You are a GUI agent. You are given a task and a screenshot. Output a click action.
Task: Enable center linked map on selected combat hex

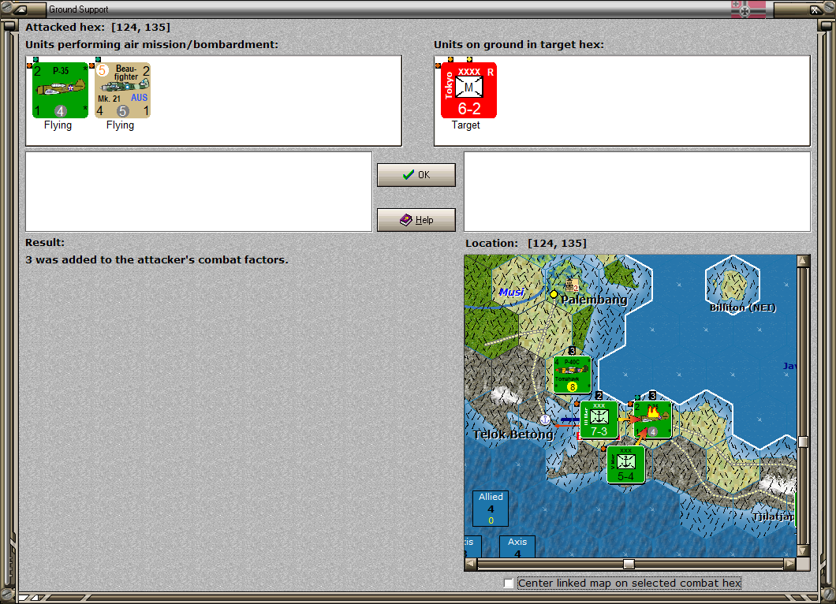click(x=509, y=583)
